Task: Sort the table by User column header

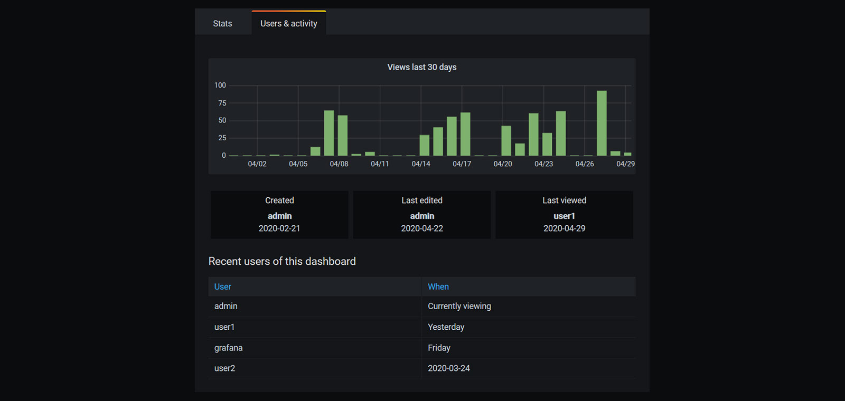Action: (x=223, y=287)
